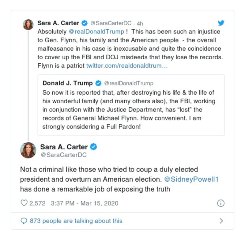Click the 4h timestamp on parent tweet
This screenshot has height=244, width=245.
pyautogui.click(x=140, y=24)
